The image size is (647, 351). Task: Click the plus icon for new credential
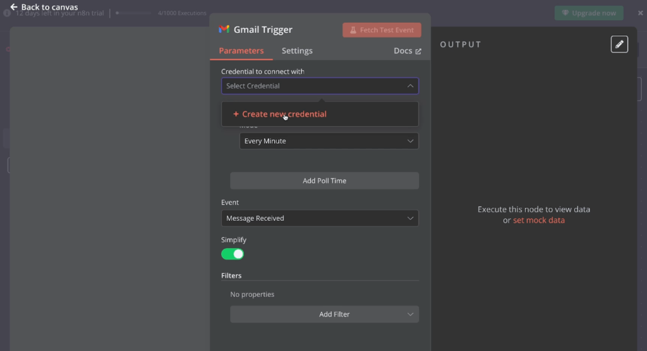pyautogui.click(x=236, y=114)
